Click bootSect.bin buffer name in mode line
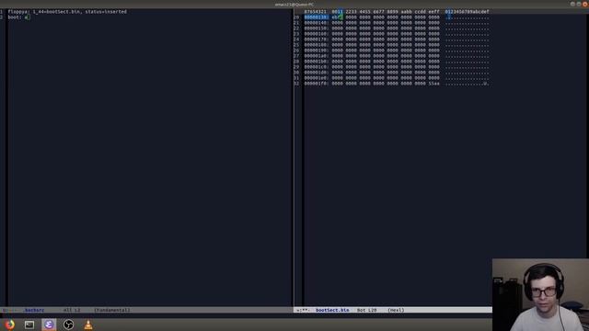Screen dimensions: 589x331 click(x=332, y=311)
